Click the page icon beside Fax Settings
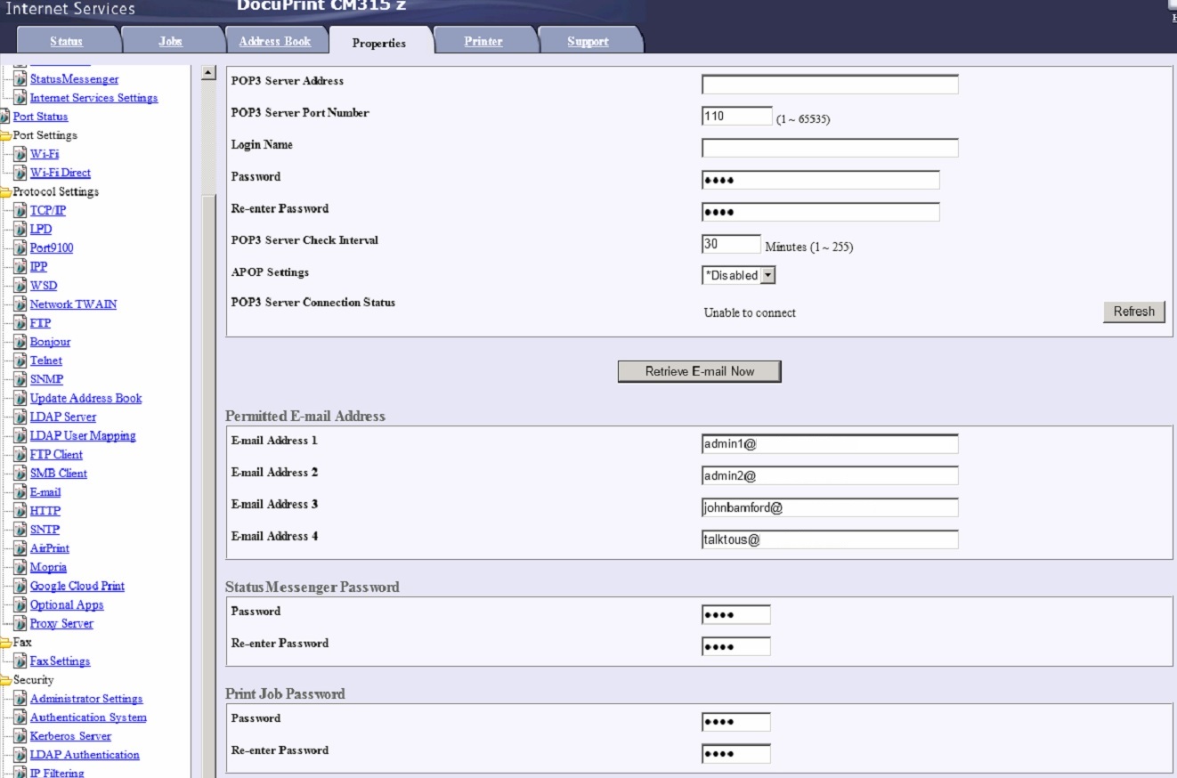 20,661
